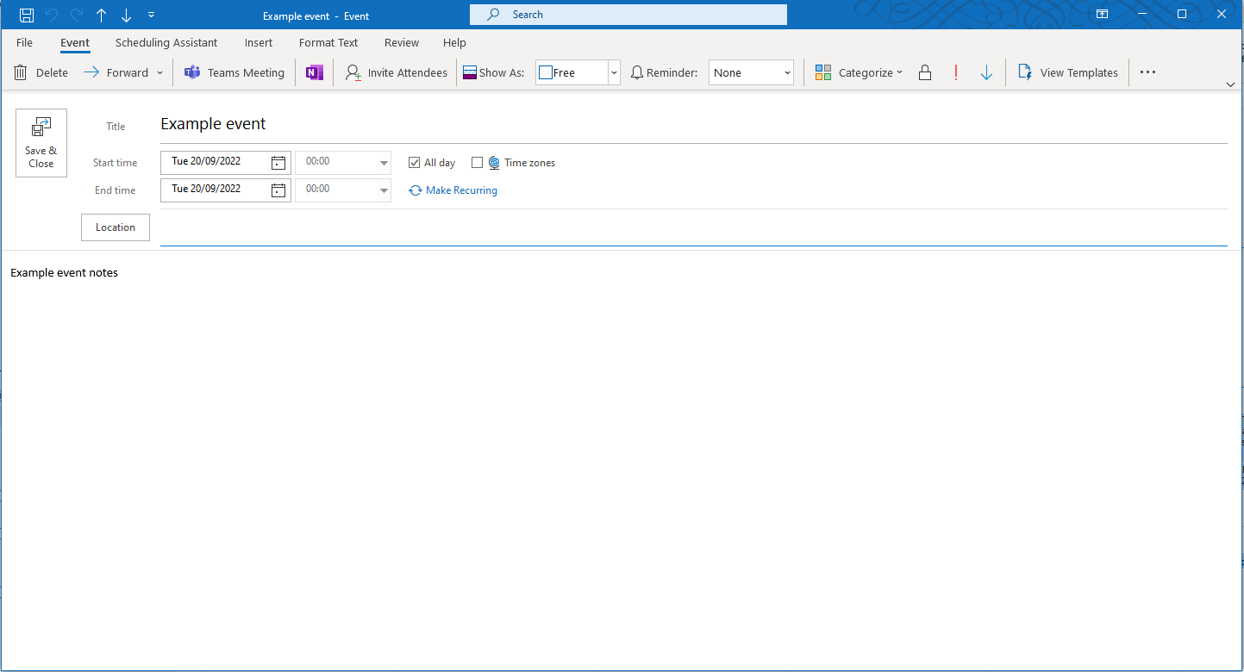
Task: Open the File menu
Action: pyautogui.click(x=24, y=42)
